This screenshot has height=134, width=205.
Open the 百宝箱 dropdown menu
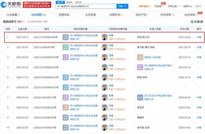[x=159, y=6]
